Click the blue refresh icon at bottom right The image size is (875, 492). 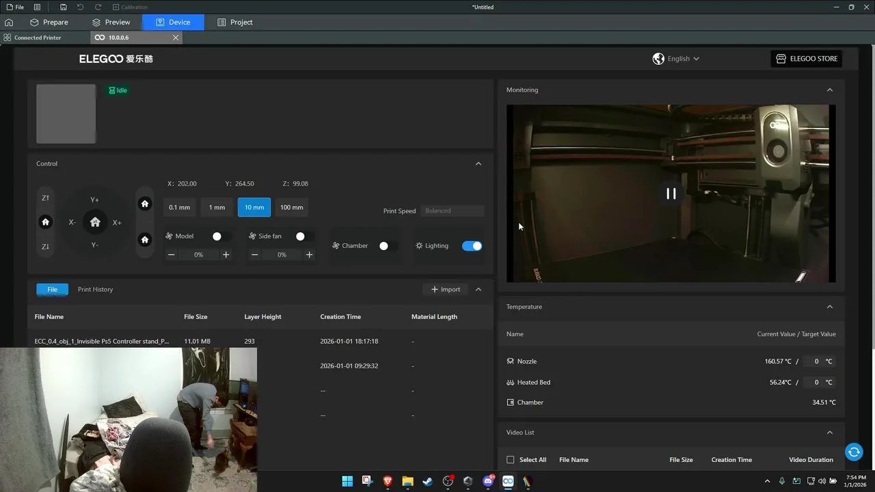pos(853,452)
